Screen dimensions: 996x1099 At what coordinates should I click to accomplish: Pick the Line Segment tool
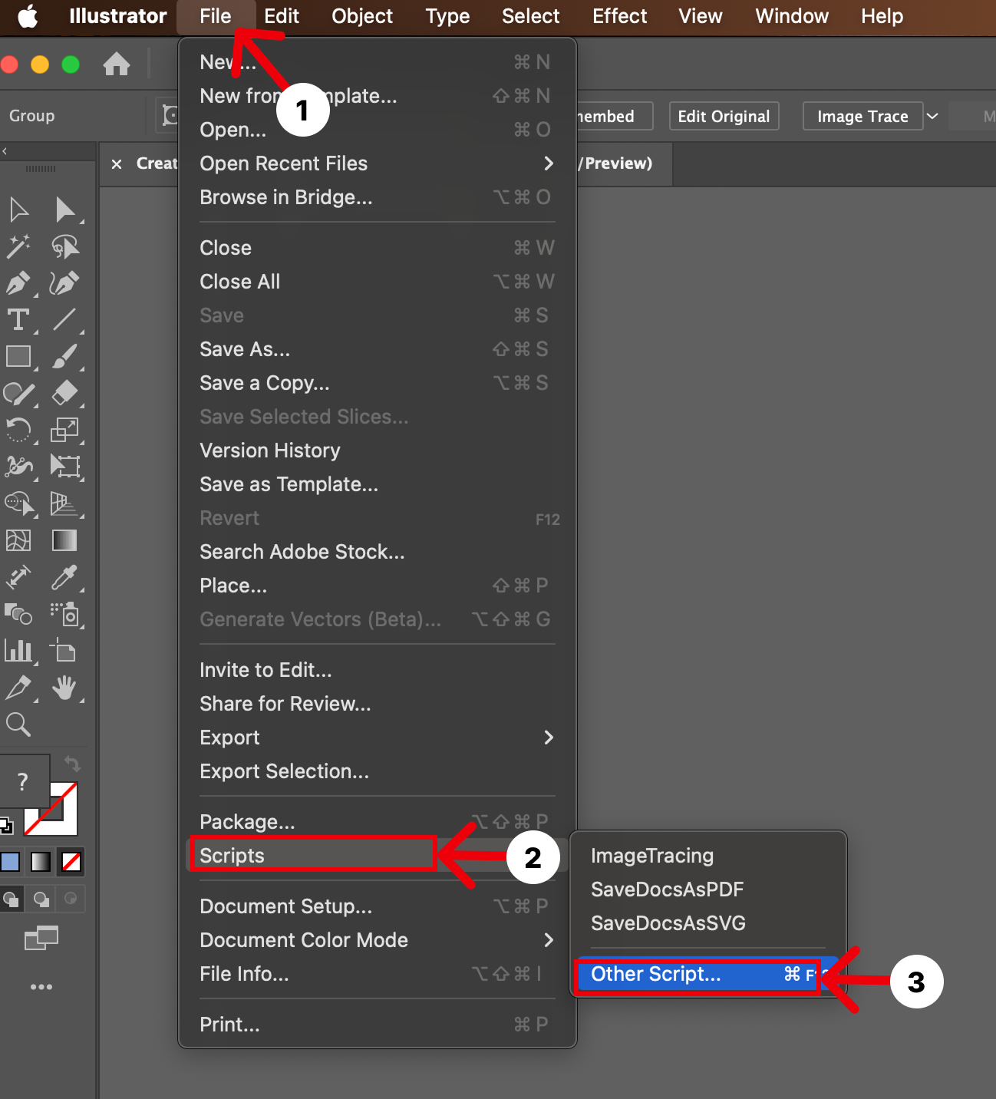(64, 319)
